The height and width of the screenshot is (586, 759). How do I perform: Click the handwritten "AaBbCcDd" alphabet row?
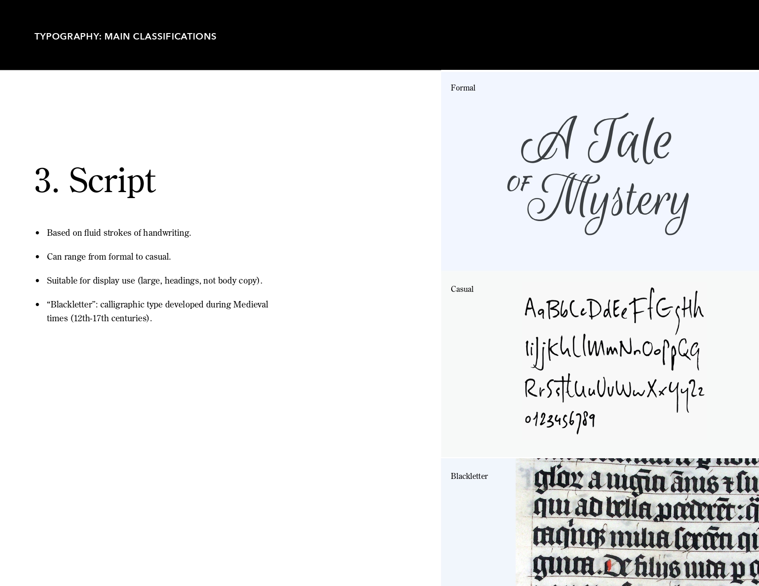(614, 309)
